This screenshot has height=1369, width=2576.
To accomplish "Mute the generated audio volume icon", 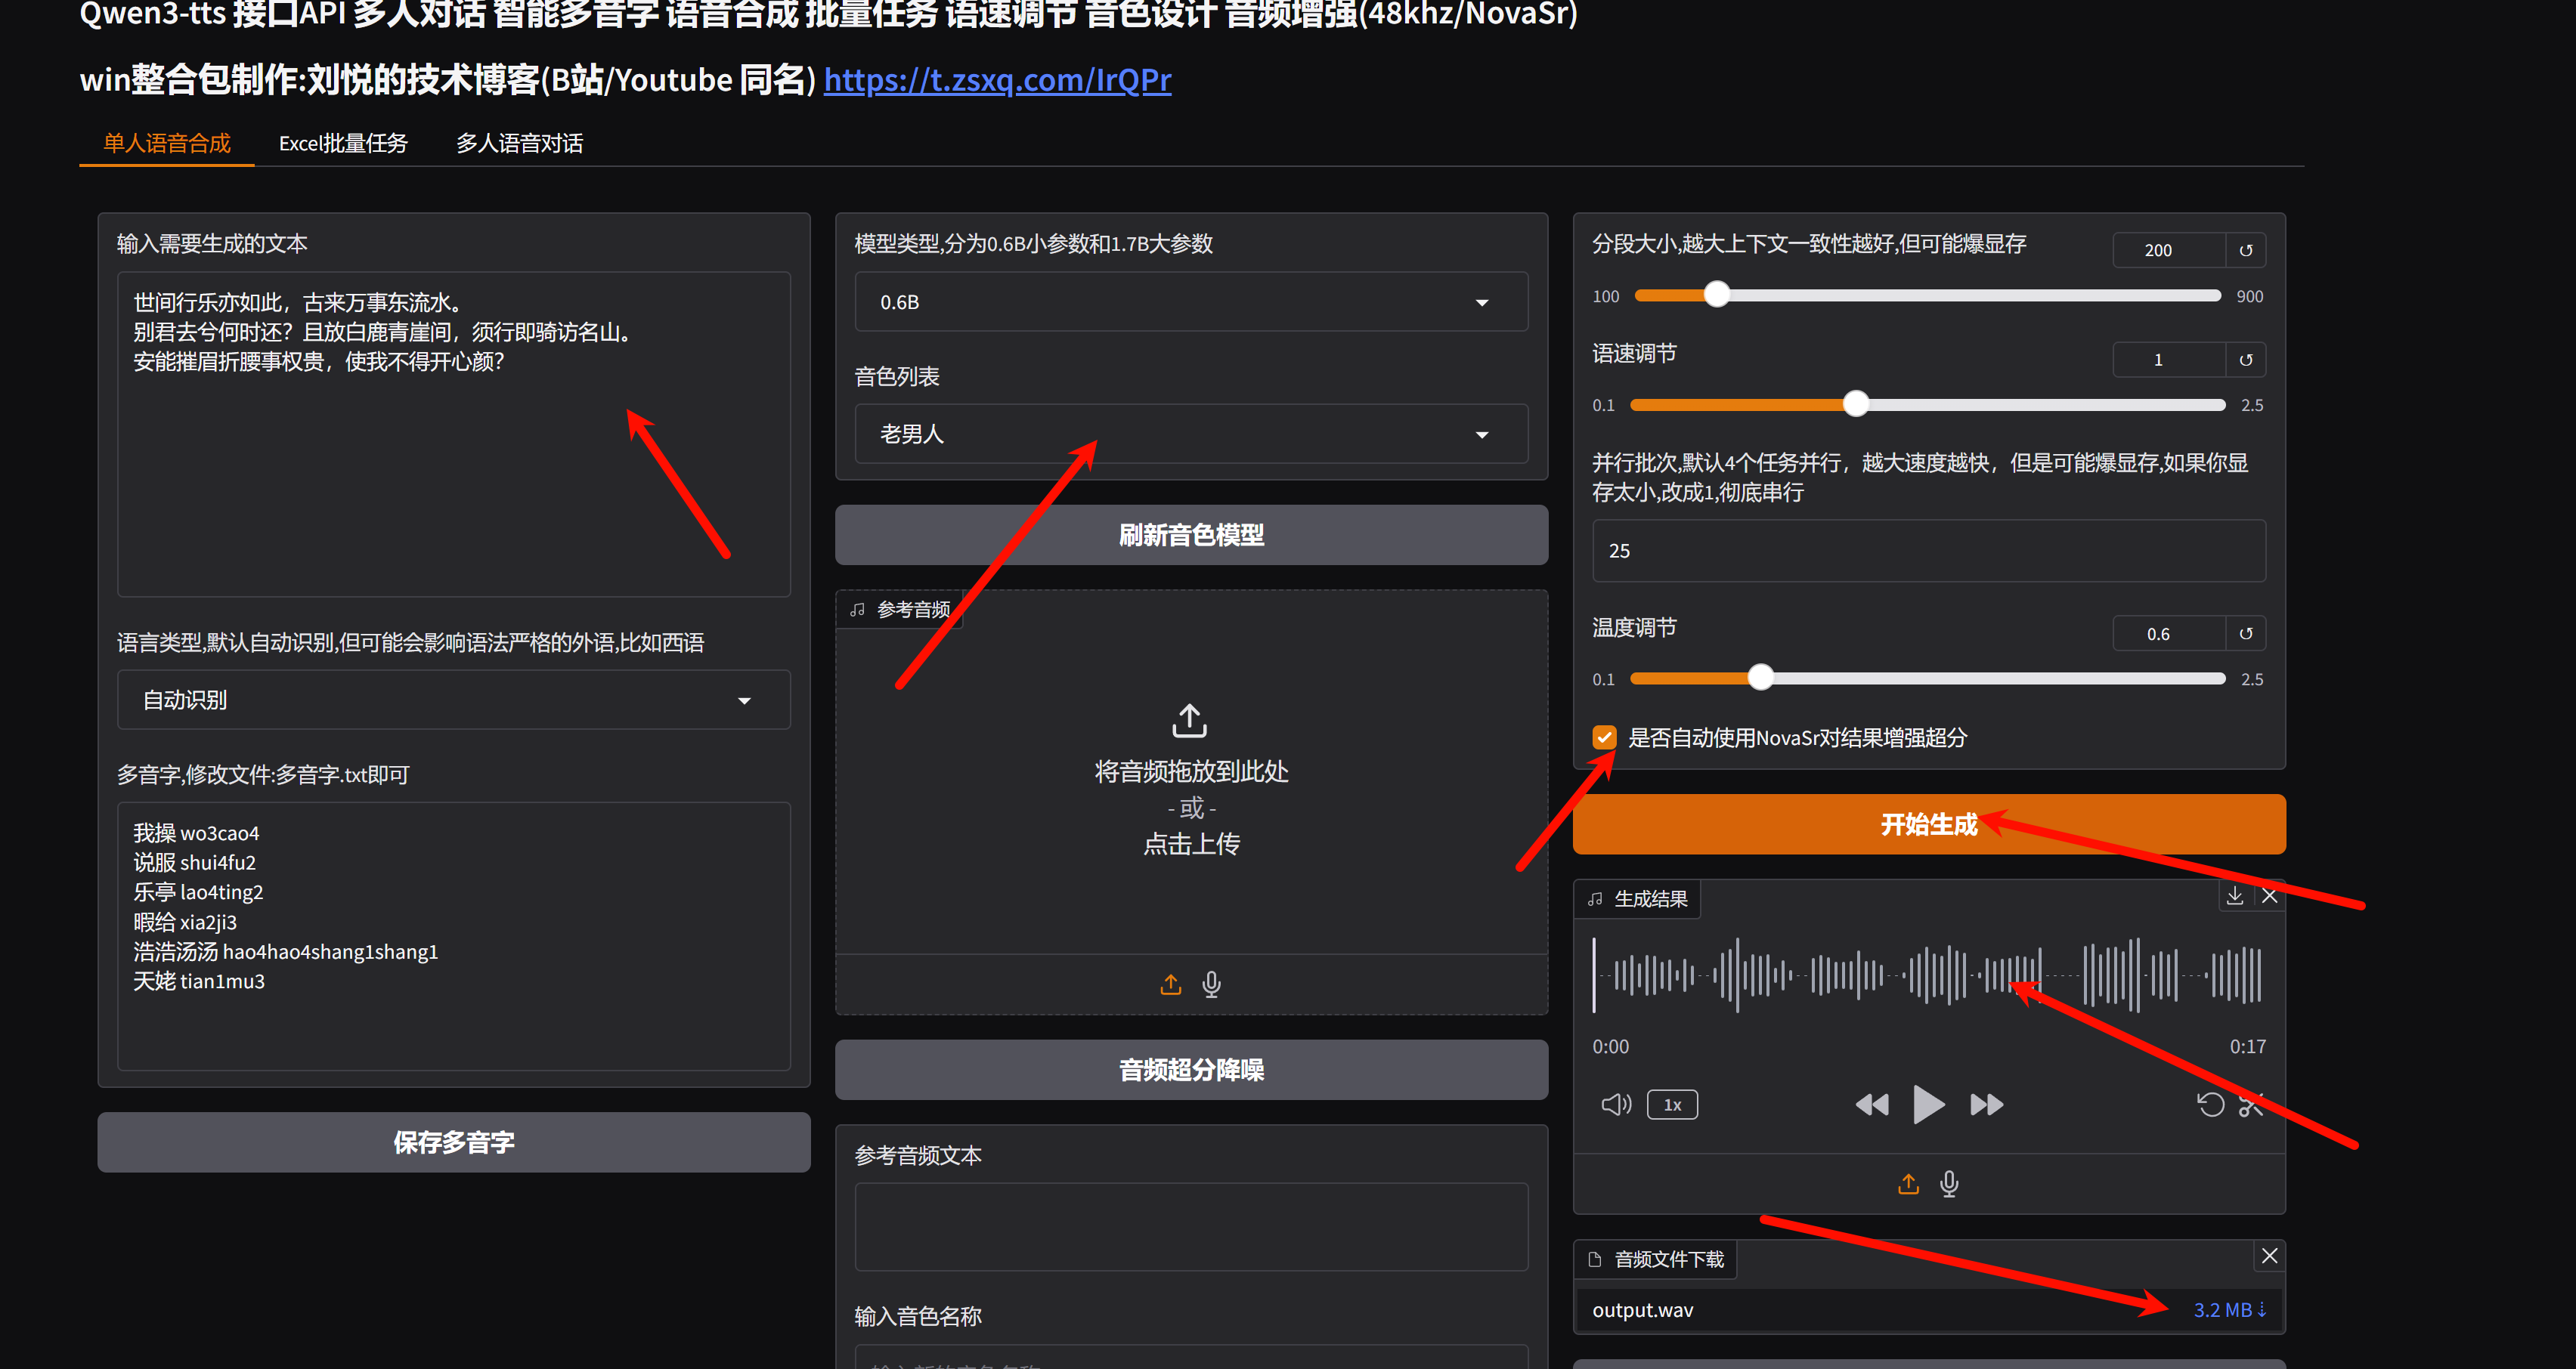I will 1615,1105.
